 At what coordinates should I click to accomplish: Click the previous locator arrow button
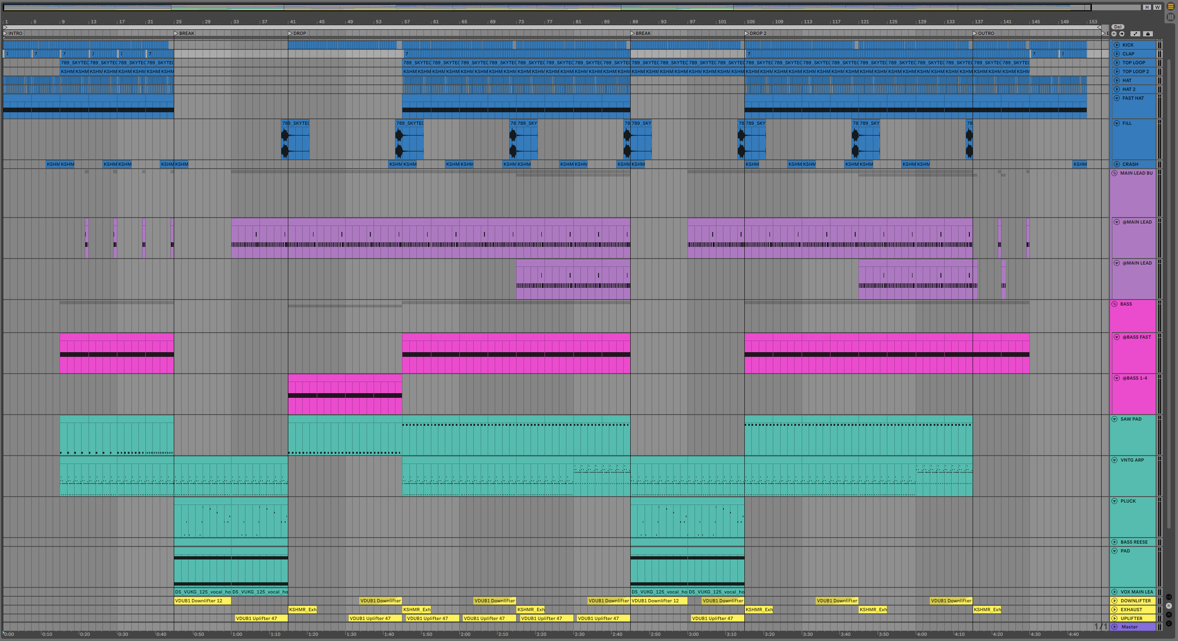pyautogui.click(x=1114, y=34)
